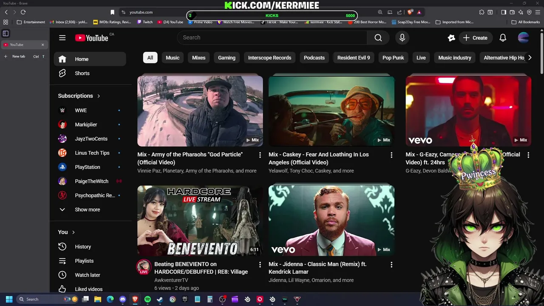This screenshot has width=544, height=306.
Task: Open a New tab in vertical tabs
Action: point(24,57)
